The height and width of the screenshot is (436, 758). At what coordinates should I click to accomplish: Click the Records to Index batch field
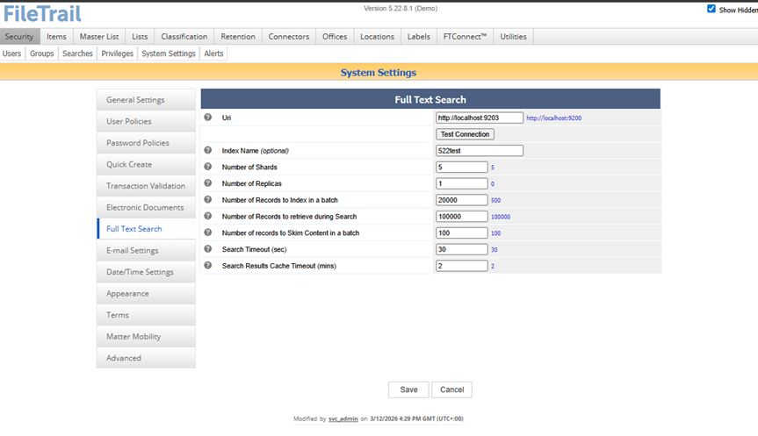[462, 200]
